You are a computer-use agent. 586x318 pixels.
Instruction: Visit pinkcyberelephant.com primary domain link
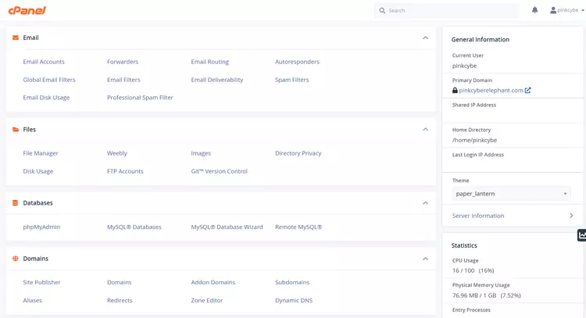click(x=491, y=90)
